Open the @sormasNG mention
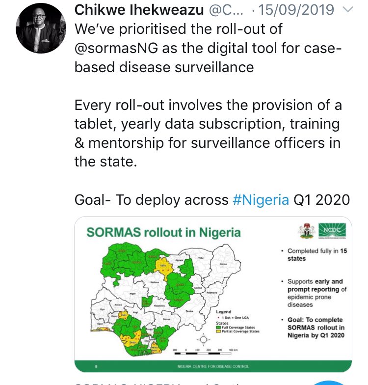Screen dimensions: 368x385 pos(116,48)
